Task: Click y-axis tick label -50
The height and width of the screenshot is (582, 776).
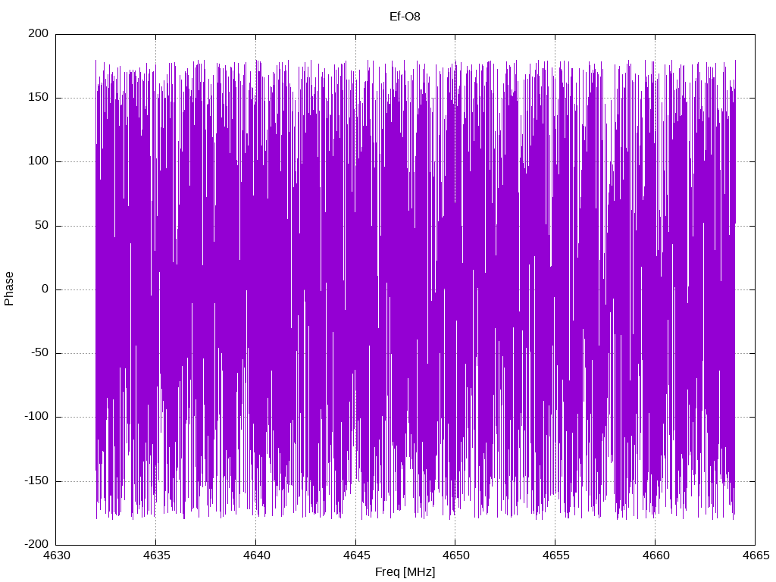Action: tap(40, 353)
